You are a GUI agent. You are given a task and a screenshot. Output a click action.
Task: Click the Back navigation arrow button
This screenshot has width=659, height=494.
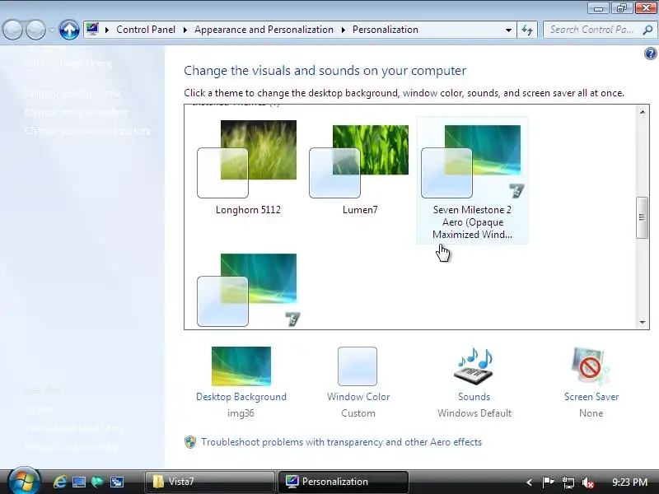12,30
